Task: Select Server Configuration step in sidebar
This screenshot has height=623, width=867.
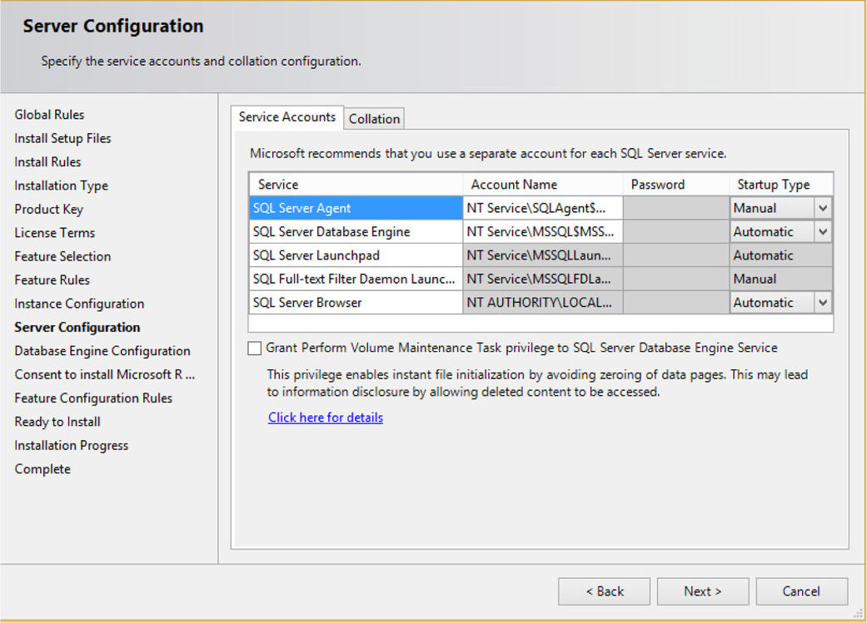Action: 77,328
